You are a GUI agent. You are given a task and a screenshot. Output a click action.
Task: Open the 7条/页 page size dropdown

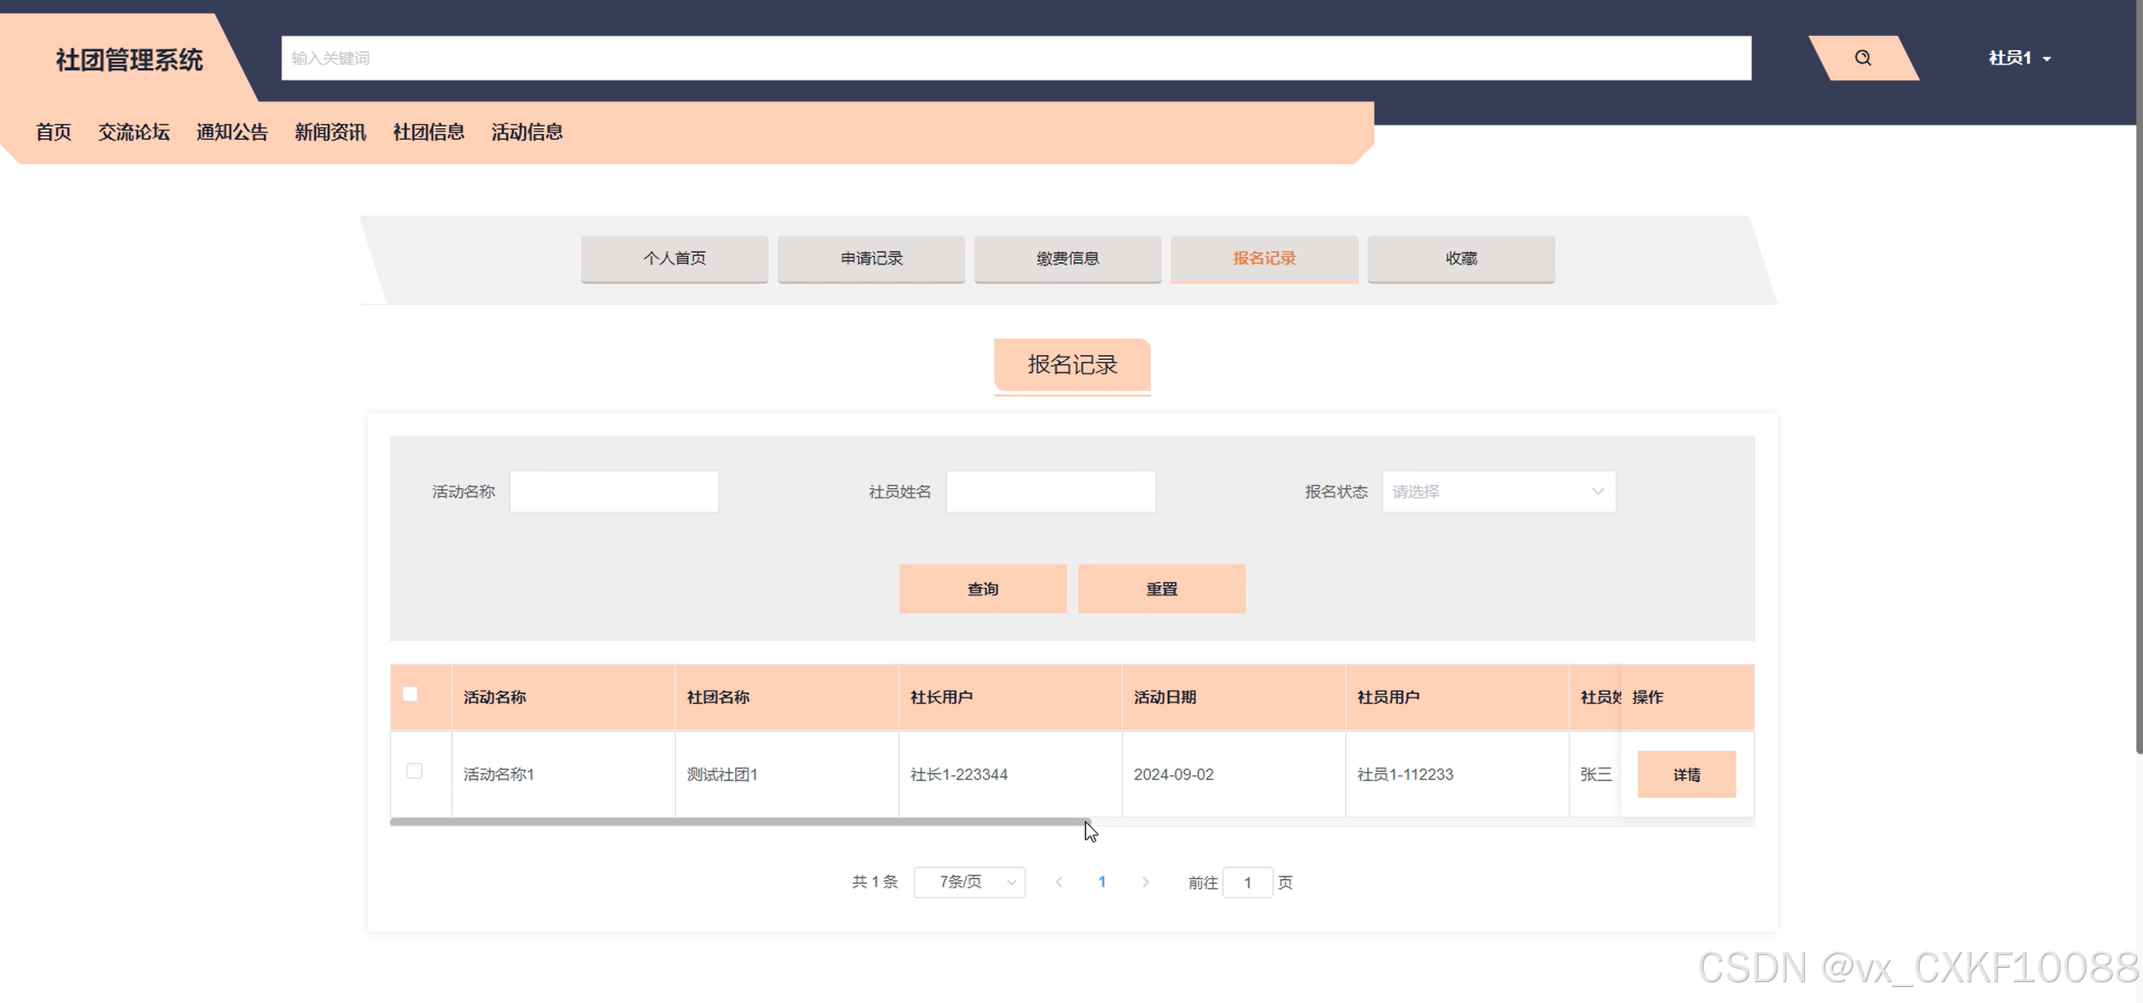969,882
